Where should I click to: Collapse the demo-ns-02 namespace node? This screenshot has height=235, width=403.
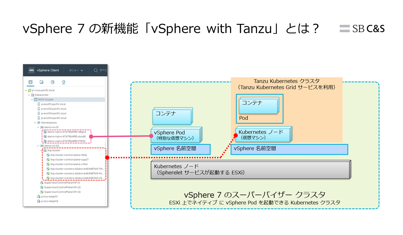[x=38, y=146]
